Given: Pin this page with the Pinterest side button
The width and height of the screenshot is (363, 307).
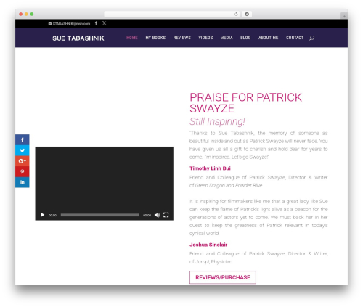Looking at the screenshot, I should 23,171.
